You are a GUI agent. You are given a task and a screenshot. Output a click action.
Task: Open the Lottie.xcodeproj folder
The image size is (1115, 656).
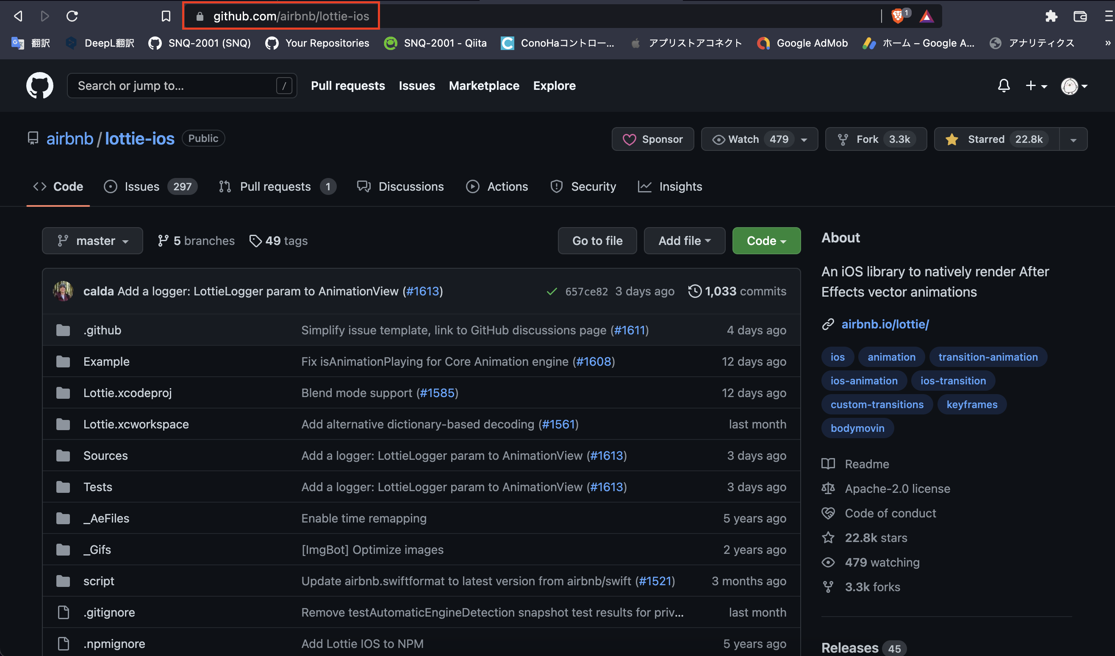coord(128,393)
